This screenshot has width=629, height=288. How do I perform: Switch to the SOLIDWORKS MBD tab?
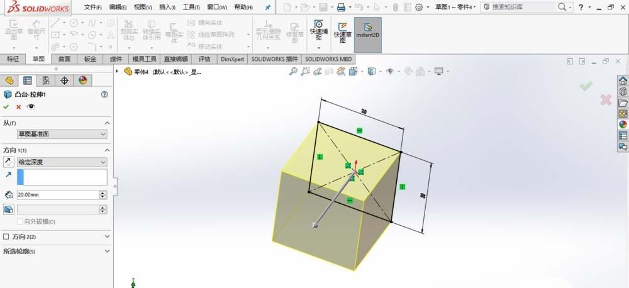328,59
